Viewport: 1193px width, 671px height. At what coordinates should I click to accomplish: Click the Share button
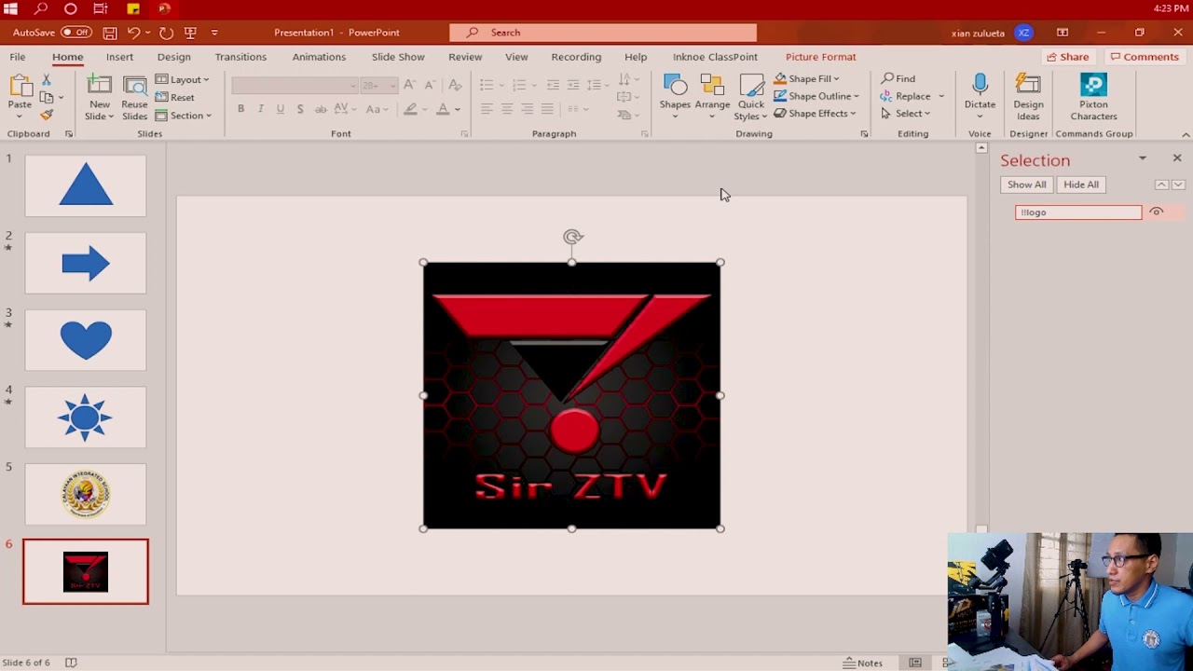coord(1067,57)
